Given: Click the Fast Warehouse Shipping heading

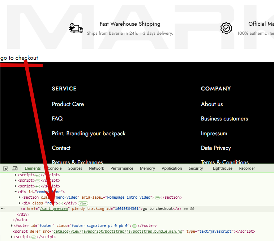Looking at the screenshot, I should pos(130,24).
